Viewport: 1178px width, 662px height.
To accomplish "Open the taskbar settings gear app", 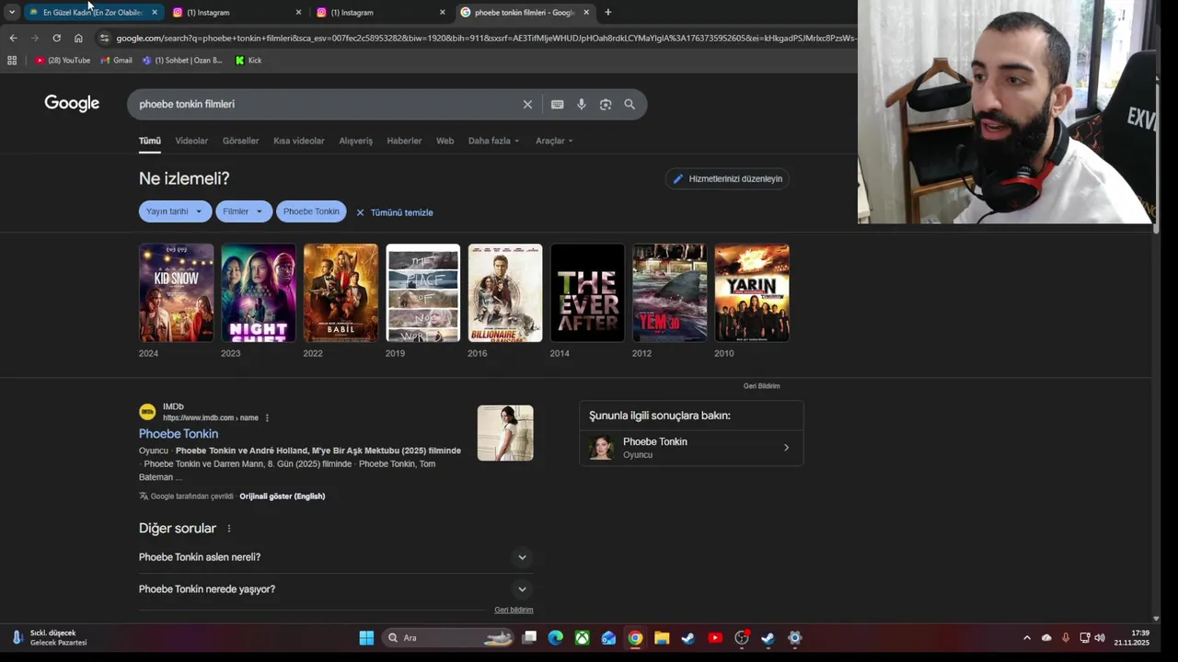I will 795,637.
